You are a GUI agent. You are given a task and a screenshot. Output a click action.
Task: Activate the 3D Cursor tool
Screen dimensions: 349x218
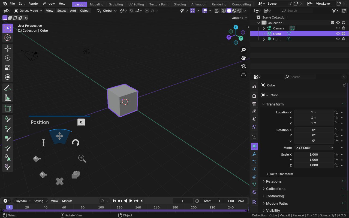click(8, 38)
